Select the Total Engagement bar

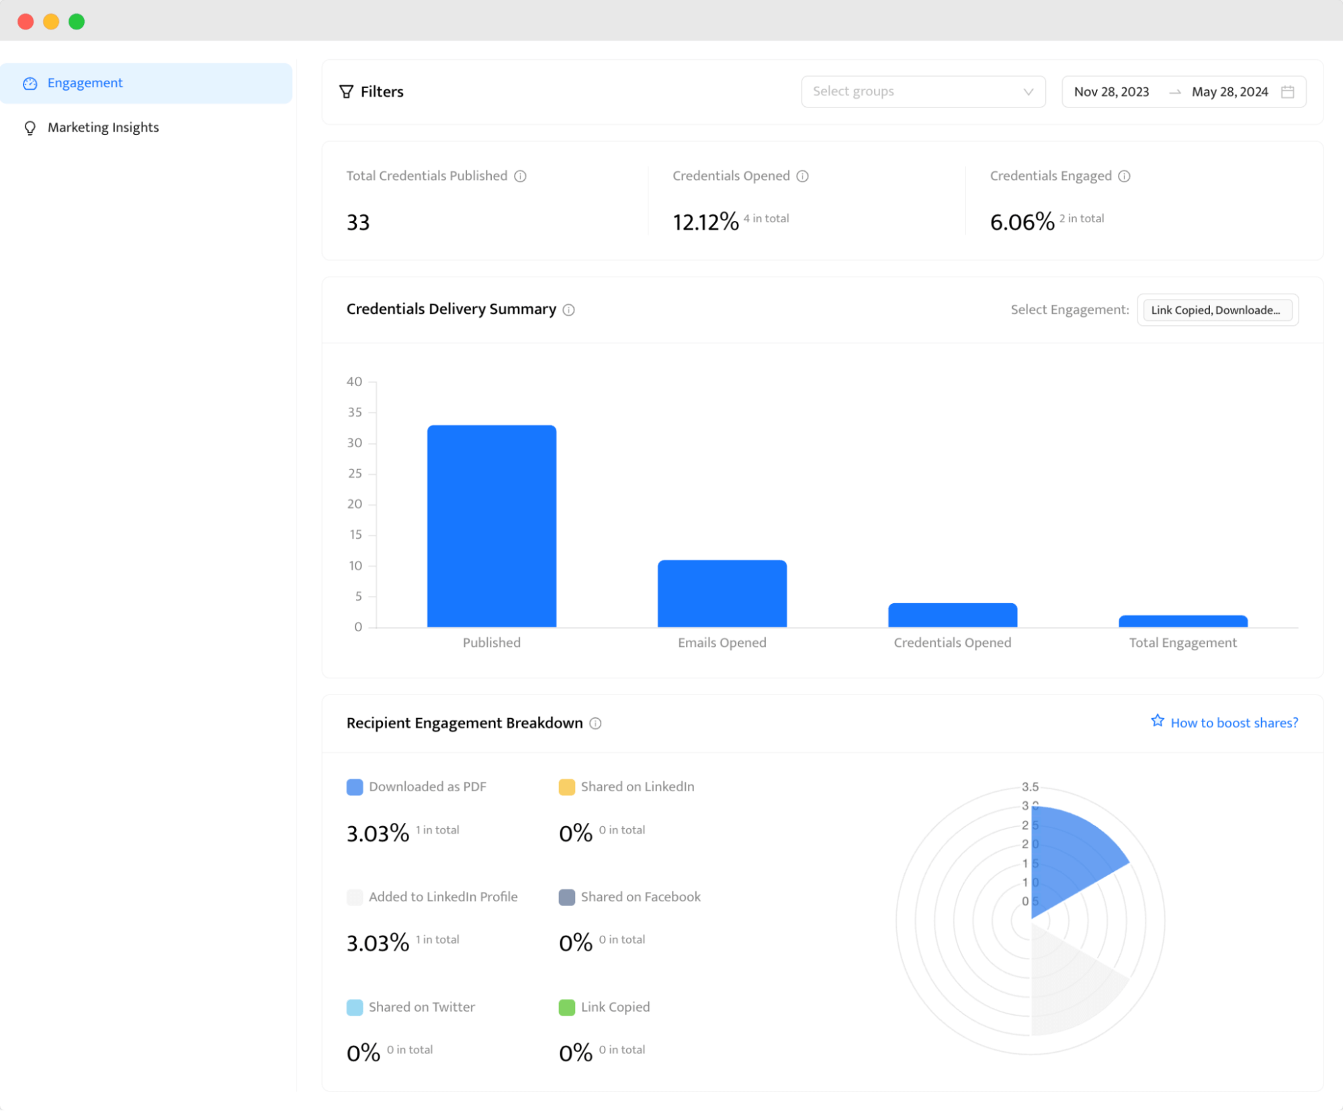1183,621
